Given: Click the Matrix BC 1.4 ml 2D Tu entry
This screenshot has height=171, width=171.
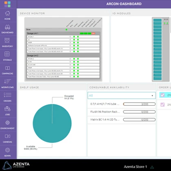Looking at the screenshot, I should coord(105,120).
